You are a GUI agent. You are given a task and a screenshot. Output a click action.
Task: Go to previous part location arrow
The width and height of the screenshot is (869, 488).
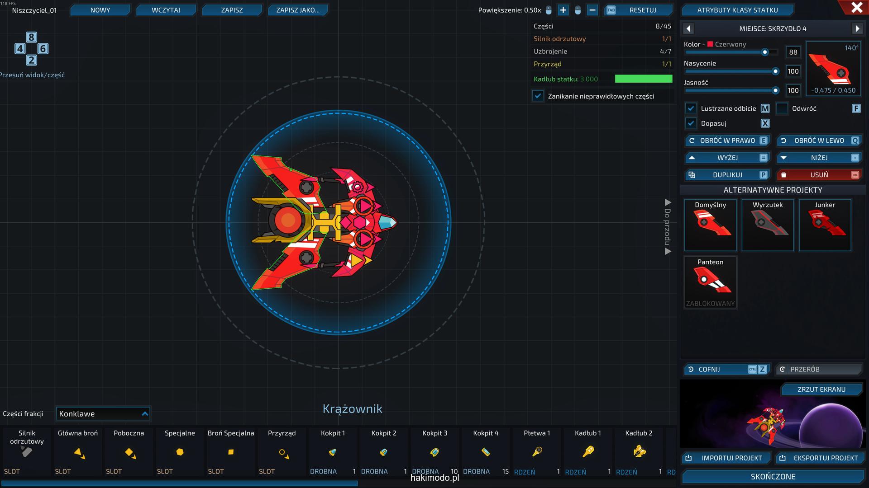click(688, 28)
